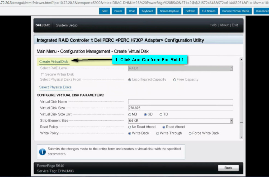Viewport: 269px width, 177px height.
Task: Select Write Through policy
Action: (x=157, y=133)
